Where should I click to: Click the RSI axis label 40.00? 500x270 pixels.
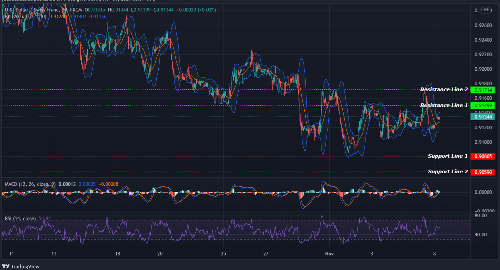[481, 234]
